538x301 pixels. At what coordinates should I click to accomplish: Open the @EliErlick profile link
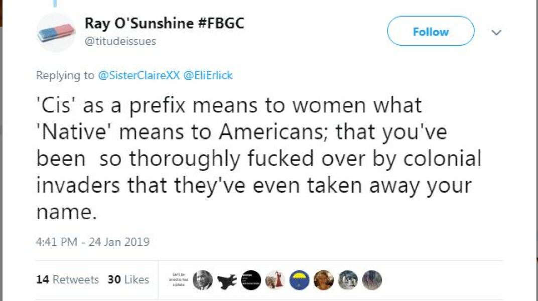[208, 75]
